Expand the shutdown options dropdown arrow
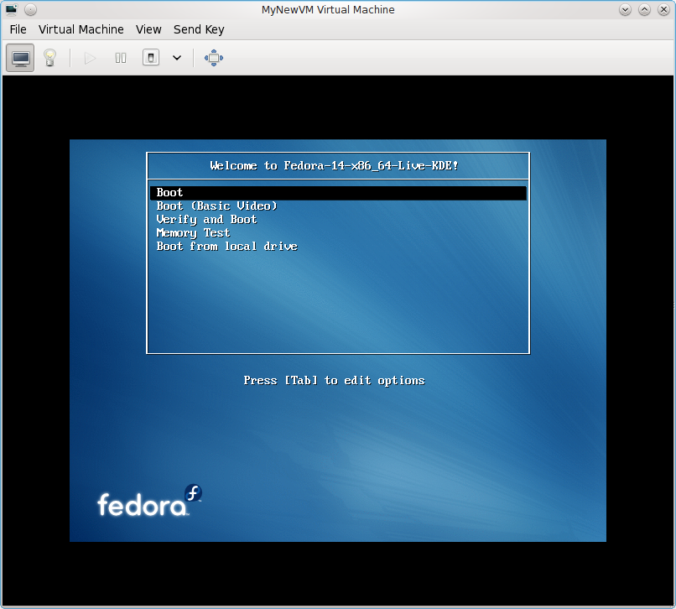676x609 pixels. pyautogui.click(x=177, y=58)
